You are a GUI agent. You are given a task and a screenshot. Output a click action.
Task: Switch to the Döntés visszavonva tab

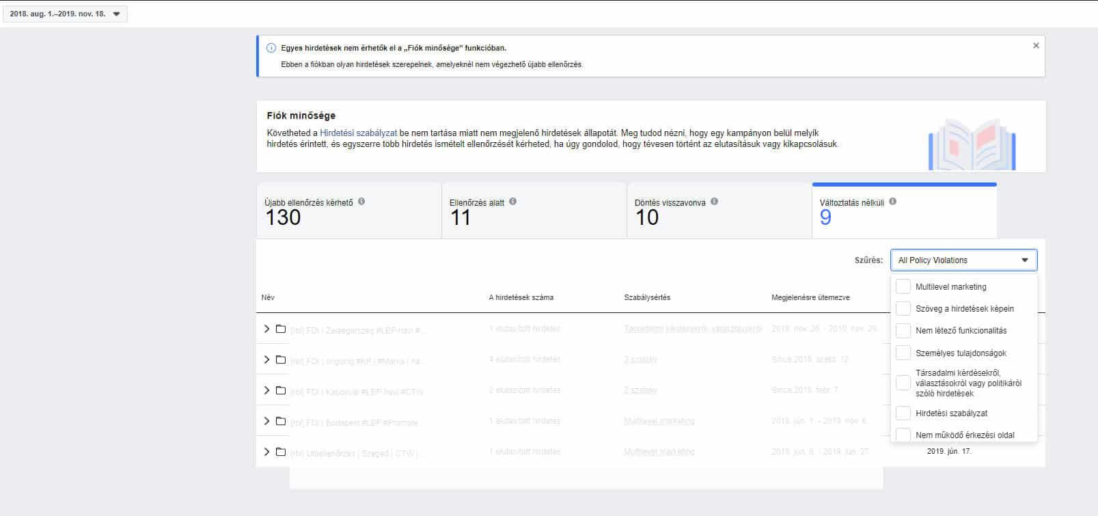coord(719,211)
